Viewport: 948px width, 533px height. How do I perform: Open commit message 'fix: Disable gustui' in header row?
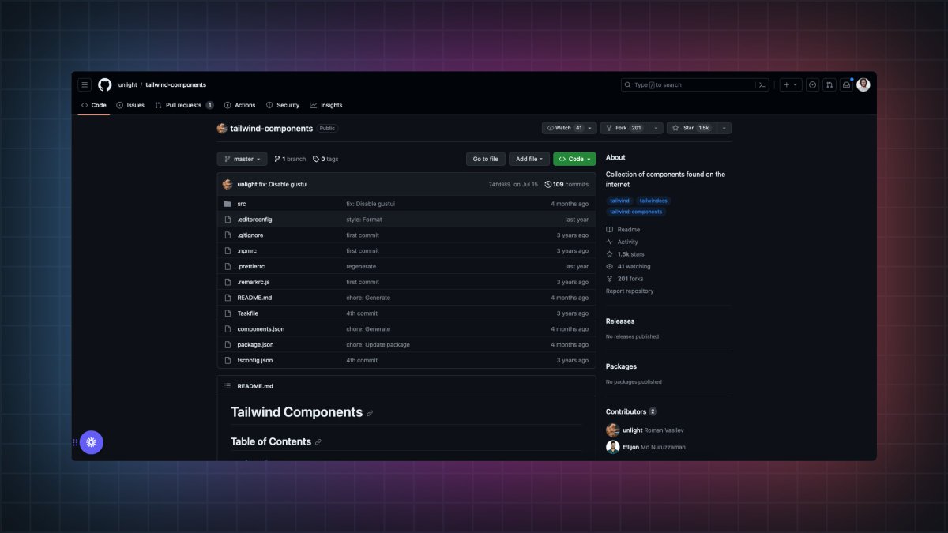pos(283,184)
